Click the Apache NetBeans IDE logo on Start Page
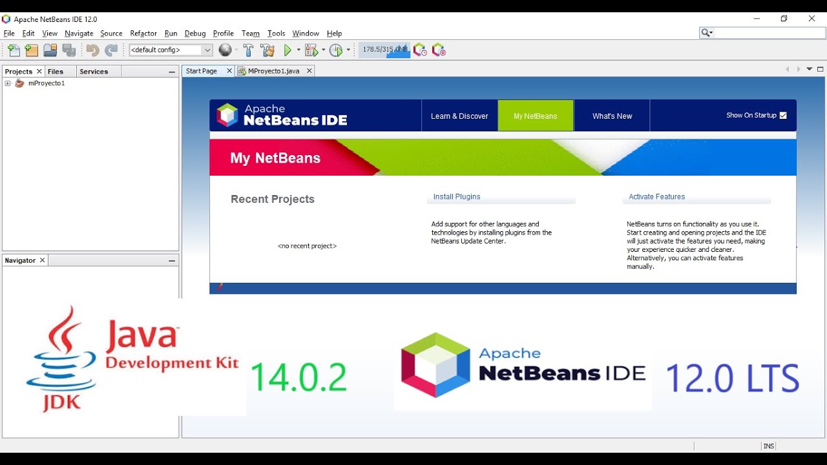The width and height of the screenshot is (827, 465). (x=282, y=115)
